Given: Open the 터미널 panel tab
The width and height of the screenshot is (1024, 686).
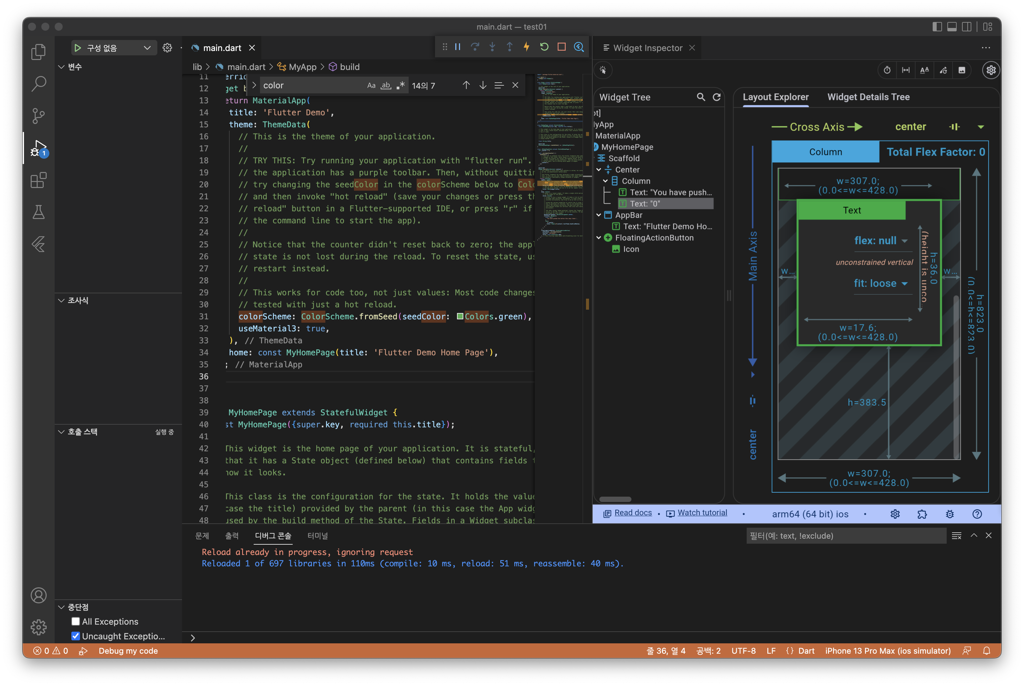Looking at the screenshot, I should click(x=318, y=535).
